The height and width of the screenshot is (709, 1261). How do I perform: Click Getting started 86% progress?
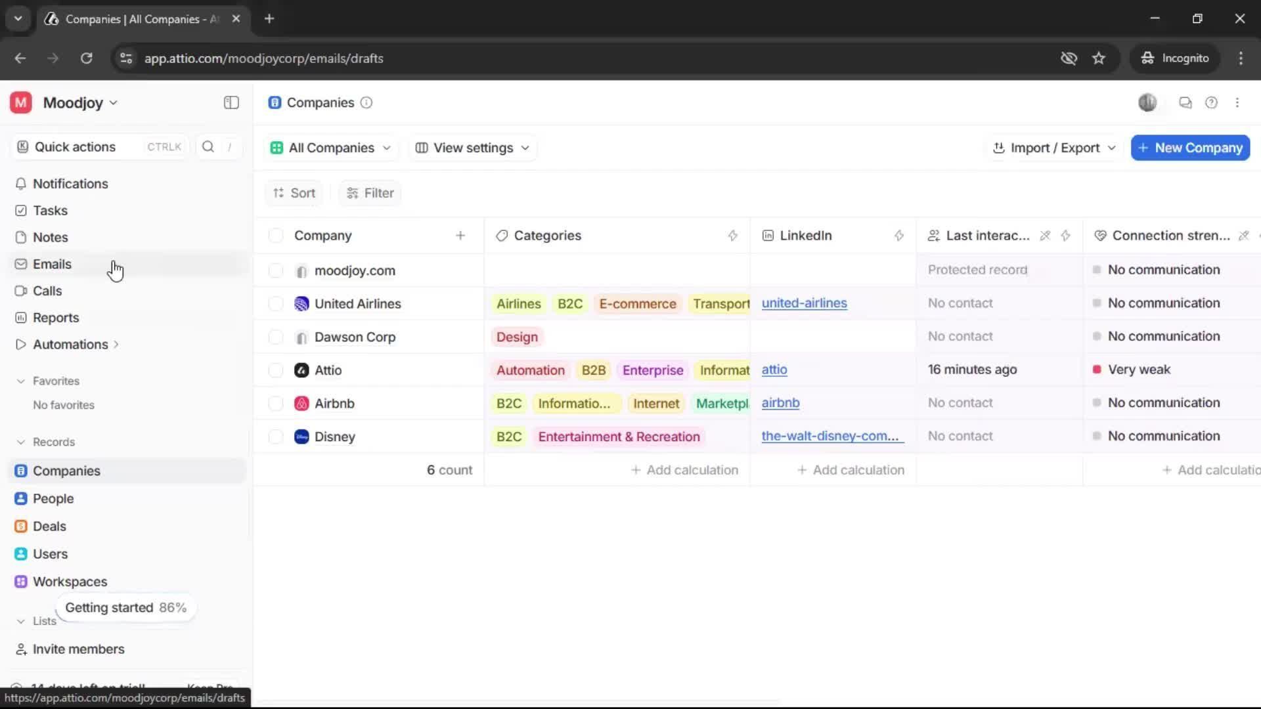[x=125, y=608]
